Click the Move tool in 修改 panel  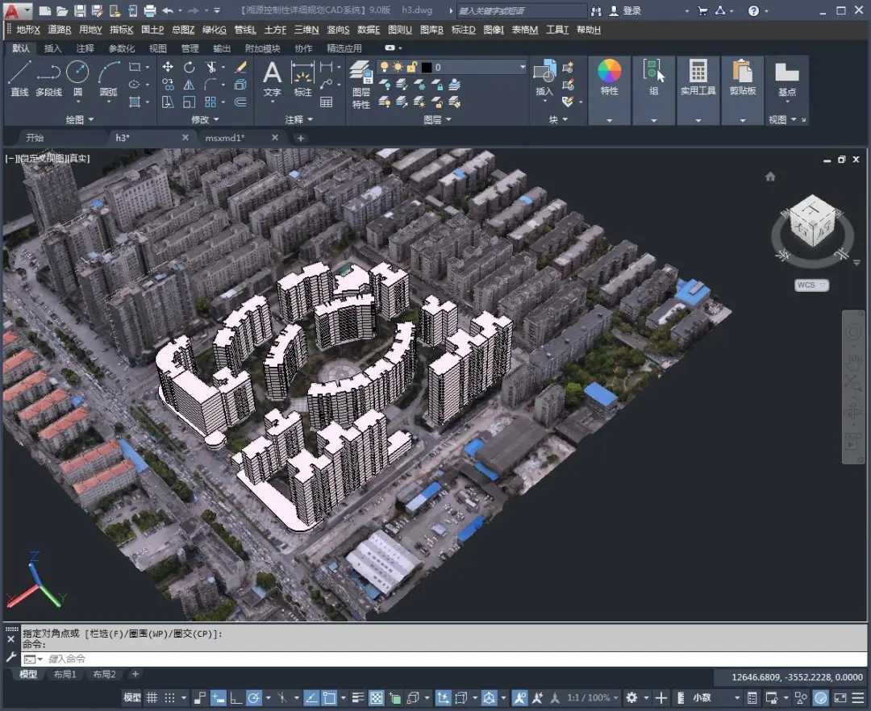point(168,67)
